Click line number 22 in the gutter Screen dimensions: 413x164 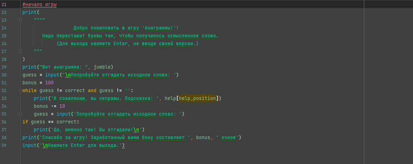[x=4, y=12]
